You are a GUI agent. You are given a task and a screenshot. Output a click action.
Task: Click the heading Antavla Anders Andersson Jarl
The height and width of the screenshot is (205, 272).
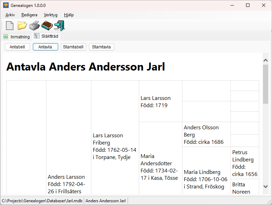pos(86,67)
